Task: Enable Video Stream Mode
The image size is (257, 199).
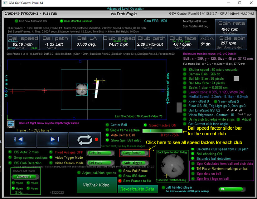Action: pos(51,163)
